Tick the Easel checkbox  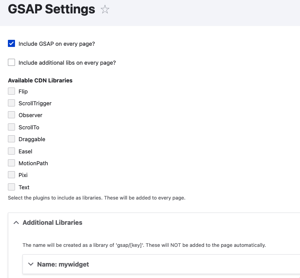click(11, 151)
